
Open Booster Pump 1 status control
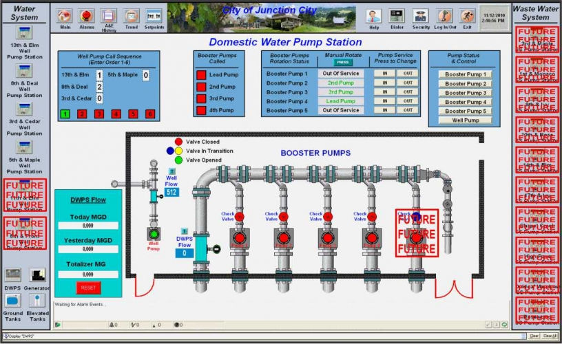pos(465,74)
